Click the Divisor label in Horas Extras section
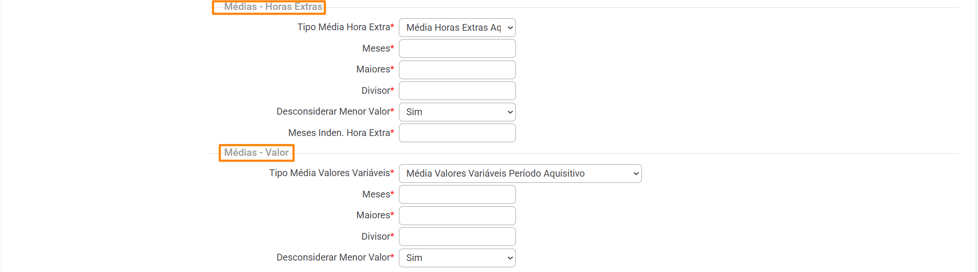Viewport: 978px width, 272px height. click(x=376, y=91)
